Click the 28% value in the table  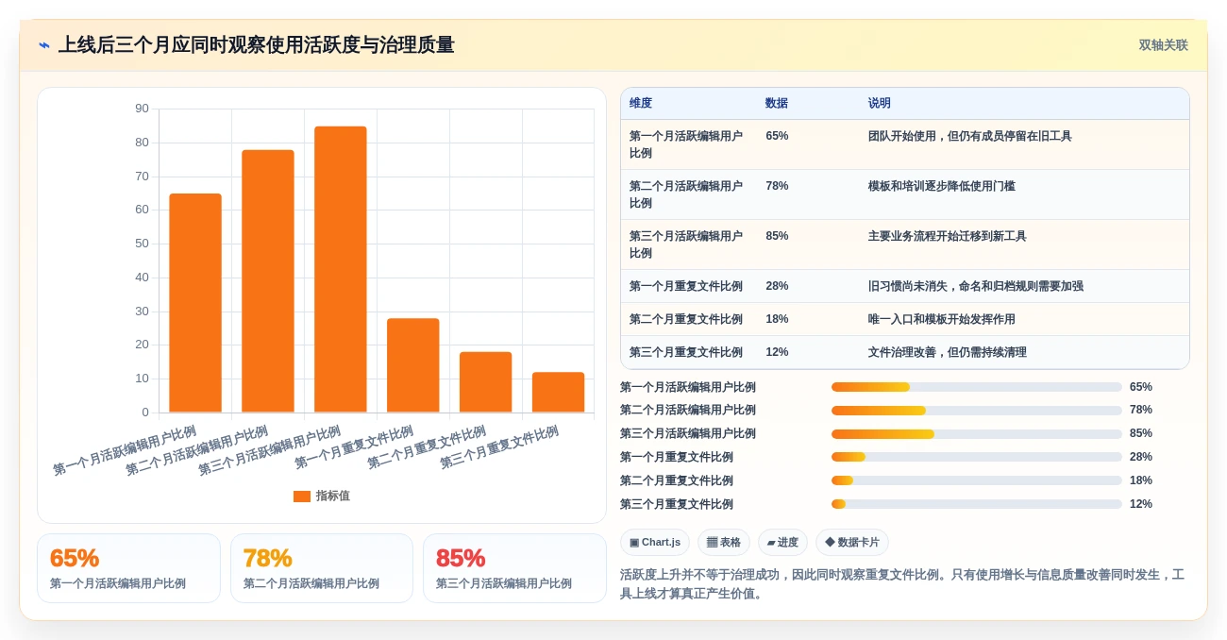pos(777,286)
